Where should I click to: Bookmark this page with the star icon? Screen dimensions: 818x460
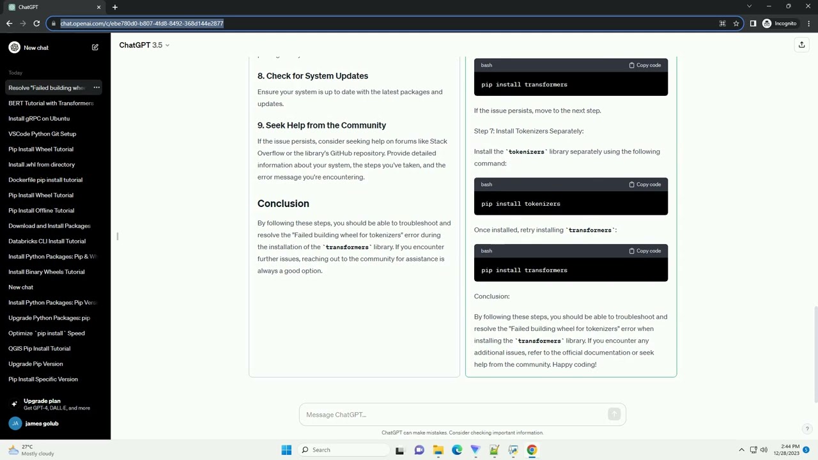pyautogui.click(x=736, y=24)
